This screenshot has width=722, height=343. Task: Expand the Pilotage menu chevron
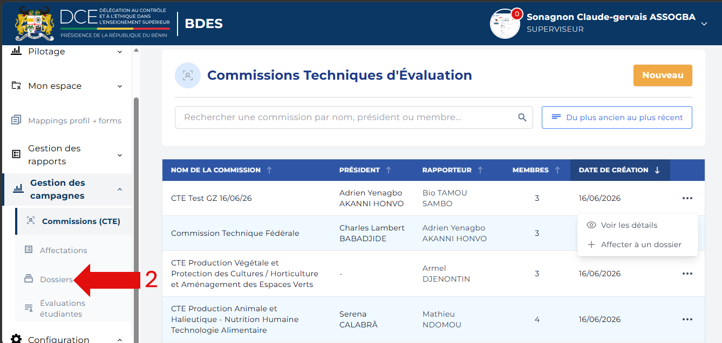pyautogui.click(x=120, y=52)
